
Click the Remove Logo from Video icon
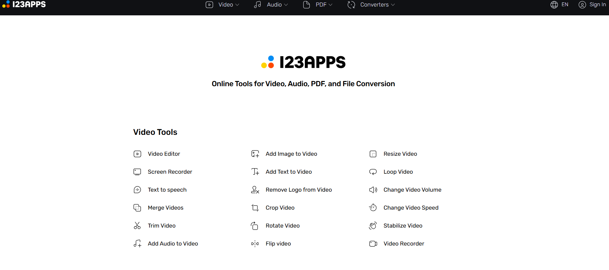[255, 190]
